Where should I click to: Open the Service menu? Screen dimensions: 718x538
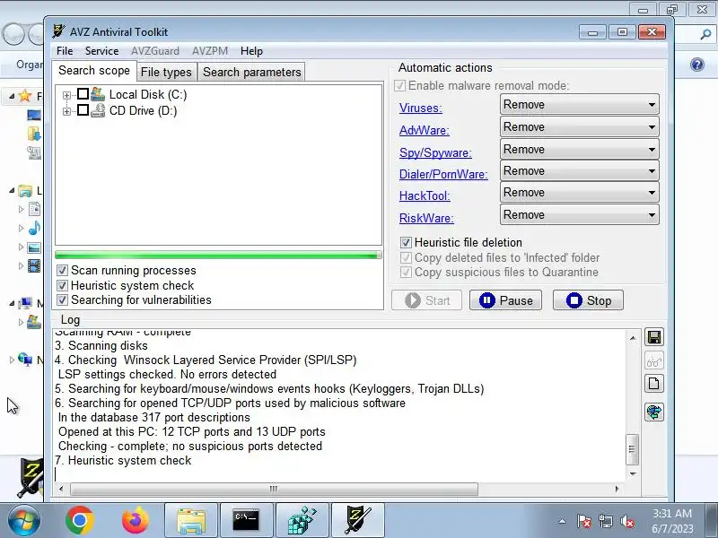101,51
